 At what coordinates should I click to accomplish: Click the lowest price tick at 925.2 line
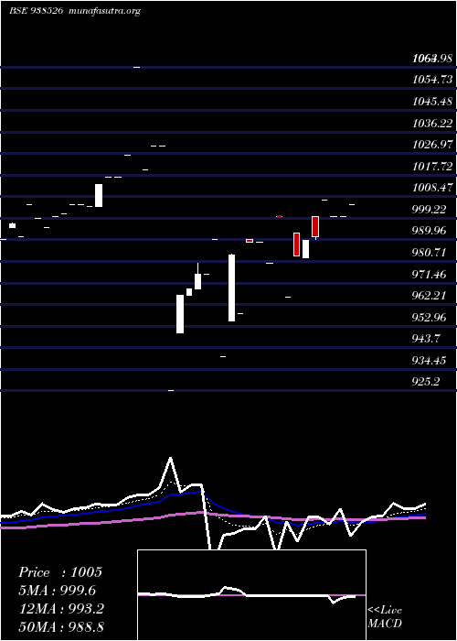tap(171, 391)
